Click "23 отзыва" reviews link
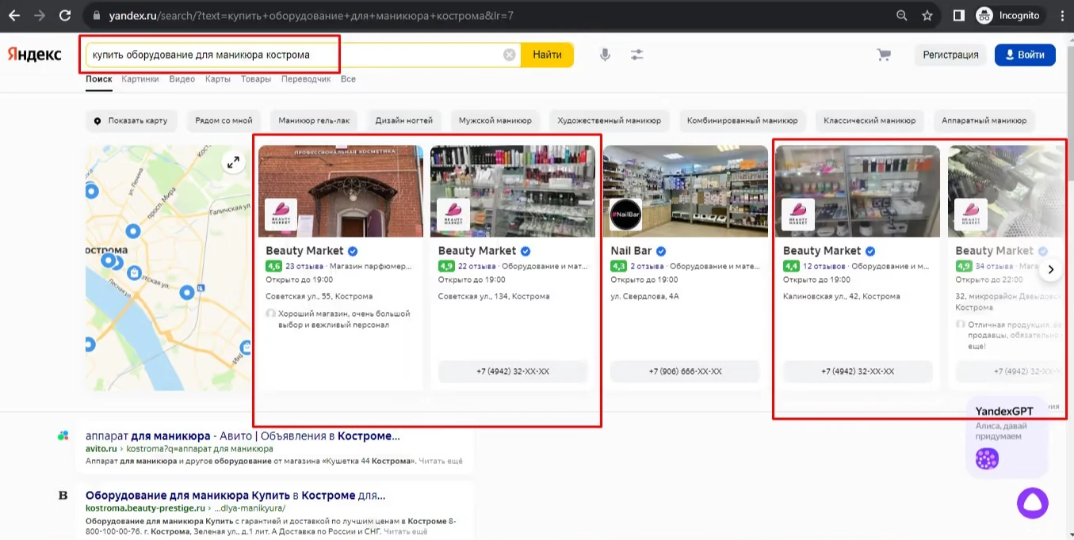This screenshot has width=1074, height=540. pos(304,267)
